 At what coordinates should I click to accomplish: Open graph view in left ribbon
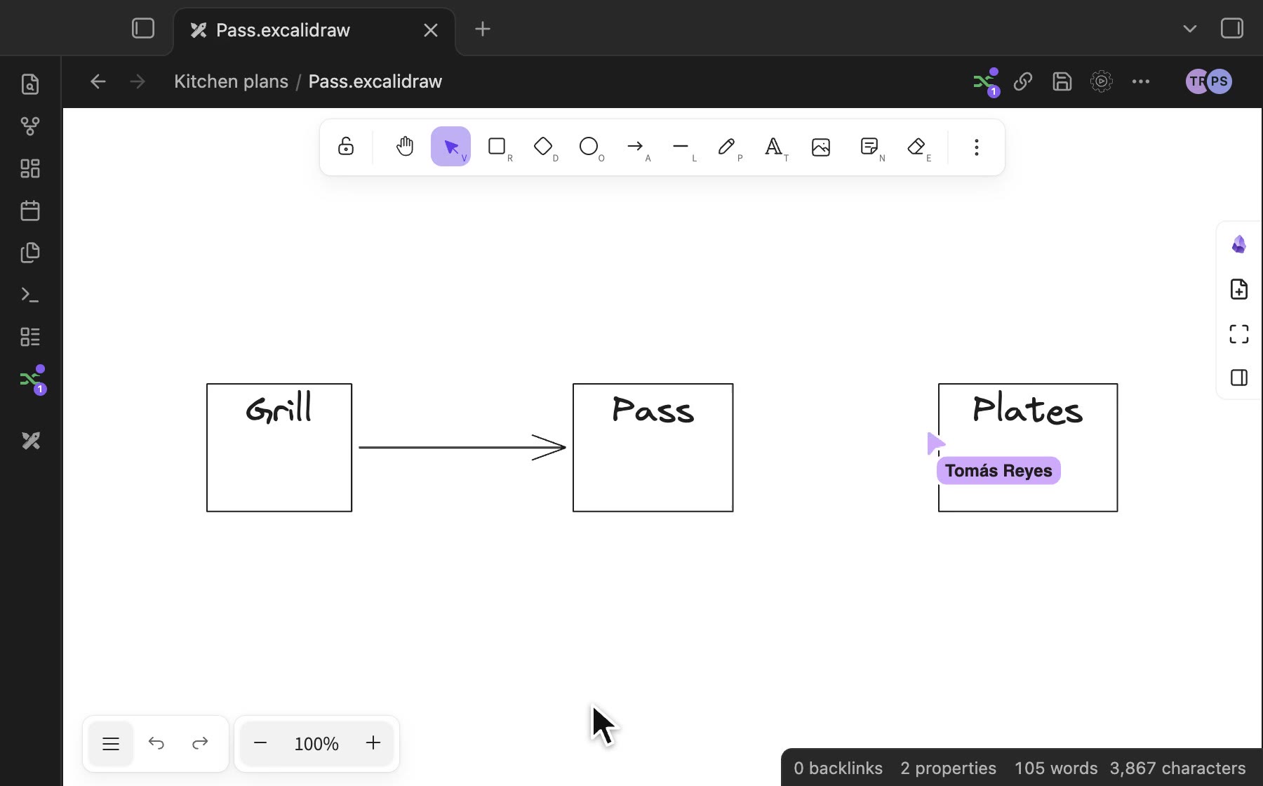[30, 126]
